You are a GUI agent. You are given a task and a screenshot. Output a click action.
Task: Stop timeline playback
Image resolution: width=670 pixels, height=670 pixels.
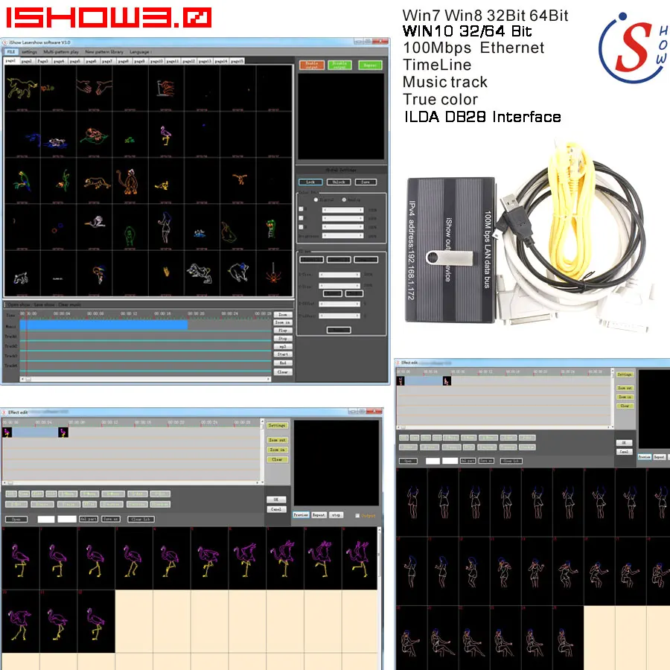(x=283, y=338)
